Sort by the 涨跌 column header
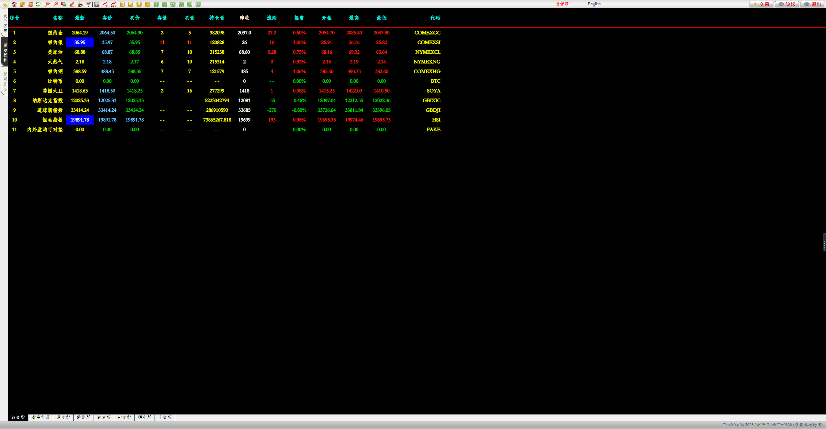This screenshot has width=826, height=429. coord(272,18)
